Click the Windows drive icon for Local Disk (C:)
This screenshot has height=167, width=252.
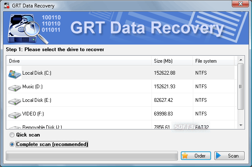14,74
